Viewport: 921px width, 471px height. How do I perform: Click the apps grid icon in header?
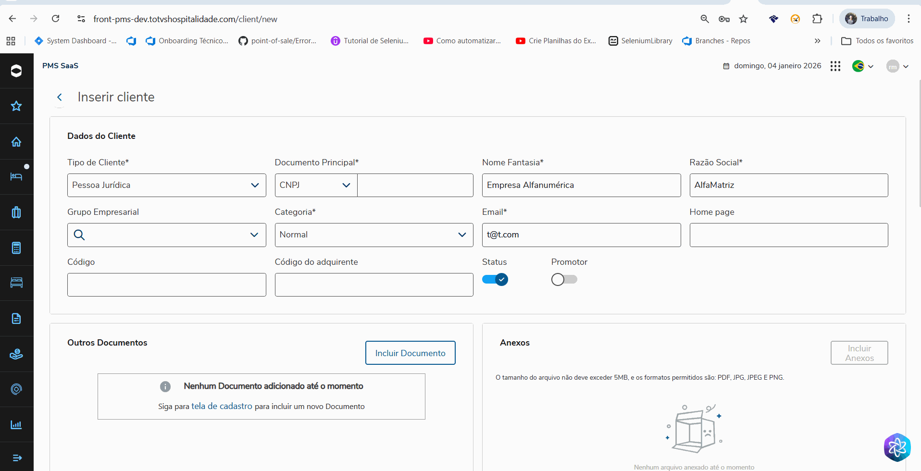pyautogui.click(x=835, y=66)
